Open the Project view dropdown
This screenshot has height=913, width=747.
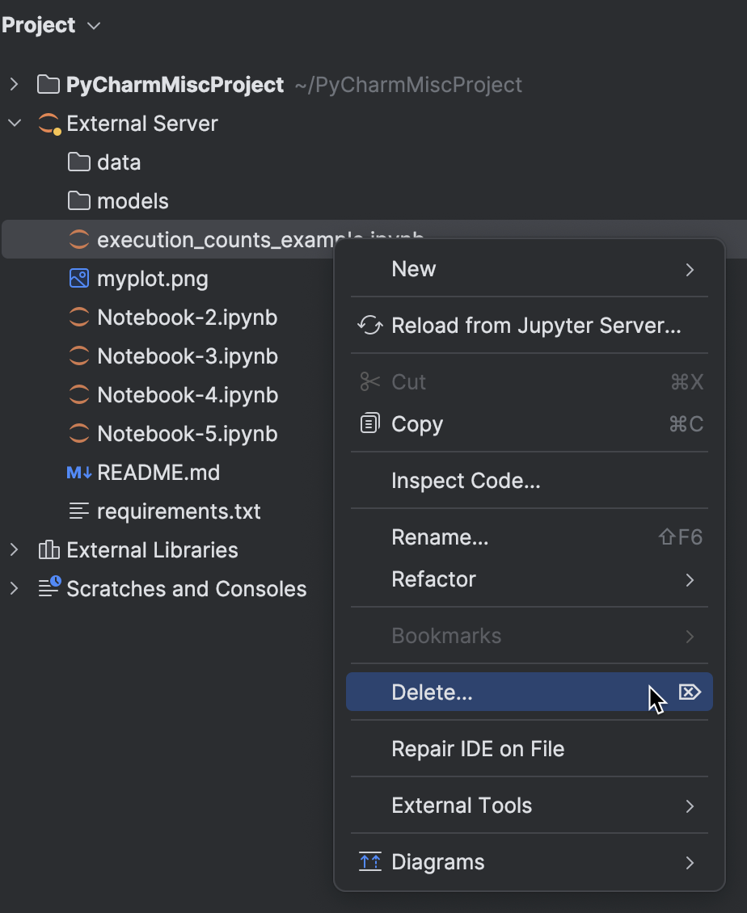(93, 25)
